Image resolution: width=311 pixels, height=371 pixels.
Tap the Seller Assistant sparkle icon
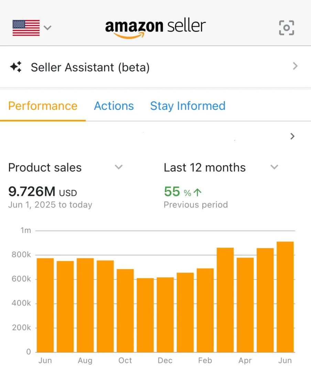click(16, 67)
